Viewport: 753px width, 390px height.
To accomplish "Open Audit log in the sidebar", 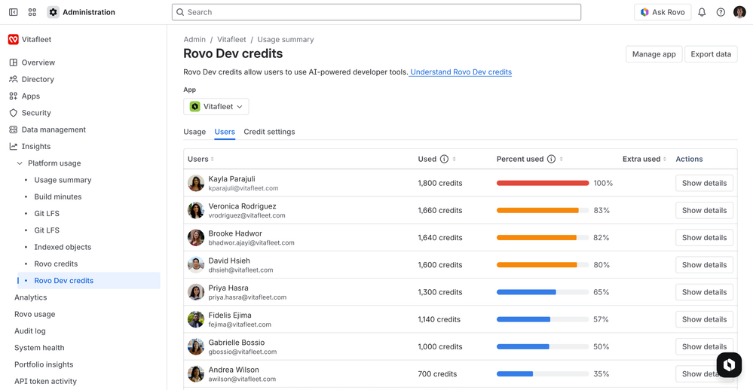I will coord(30,331).
